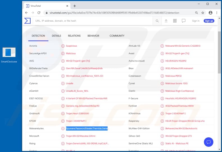This screenshot has height=152, width=222.
Task: Click the upload file icon
Action: click(x=166, y=21)
